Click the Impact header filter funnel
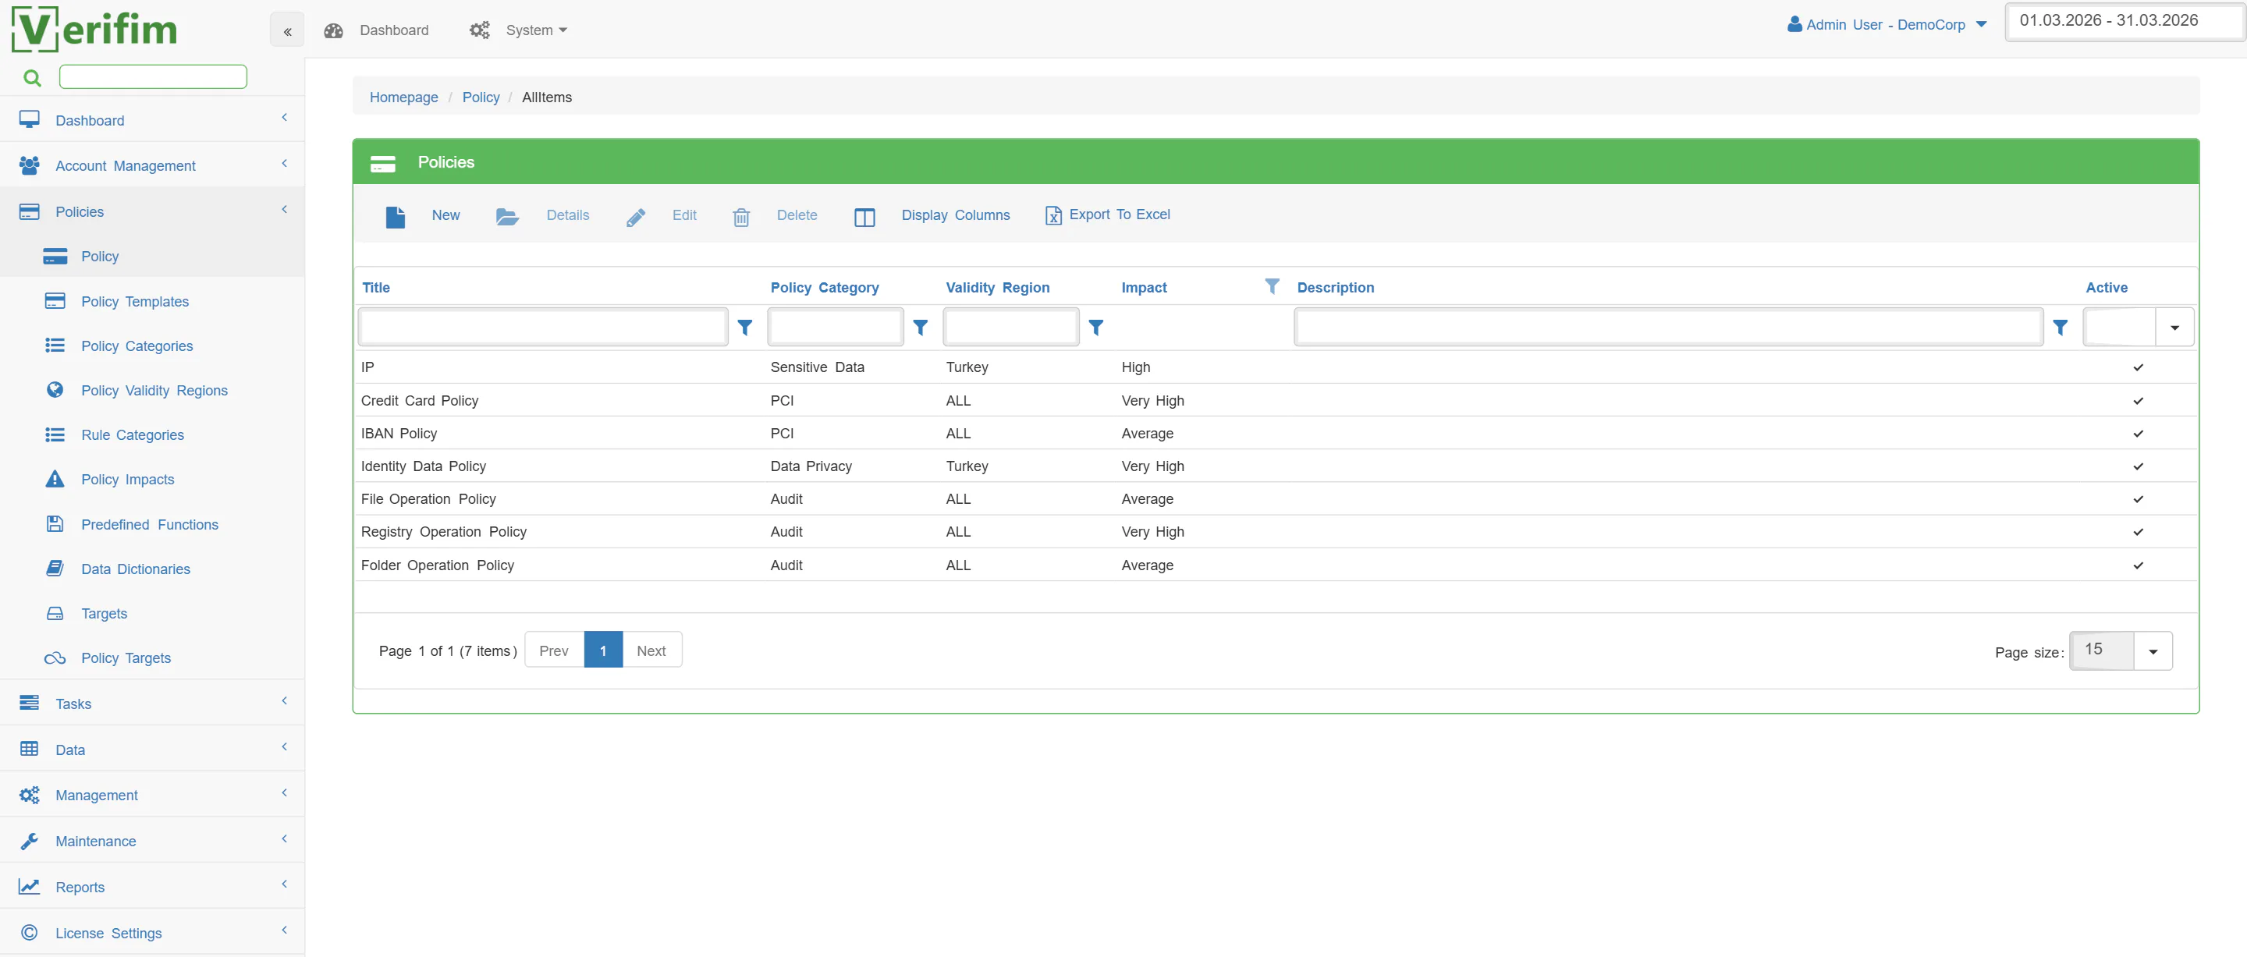The image size is (2247, 957). 1273,286
